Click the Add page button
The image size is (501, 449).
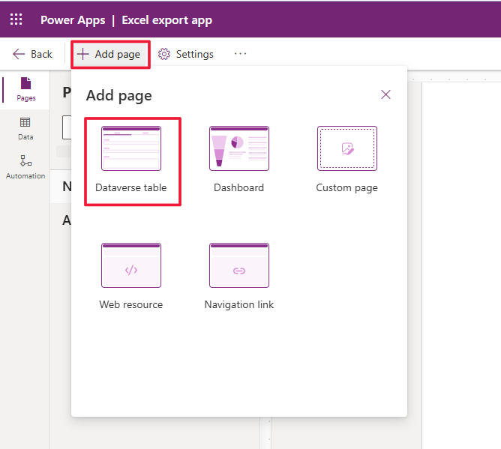(x=109, y=54)
